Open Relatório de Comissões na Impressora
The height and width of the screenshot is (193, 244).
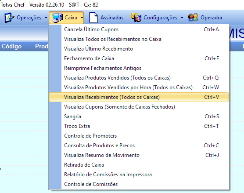(139, 175)
